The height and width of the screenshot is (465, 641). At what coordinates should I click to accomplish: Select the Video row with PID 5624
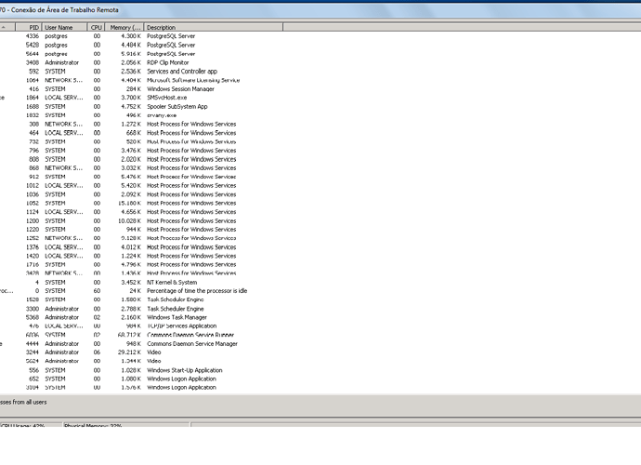141,361
